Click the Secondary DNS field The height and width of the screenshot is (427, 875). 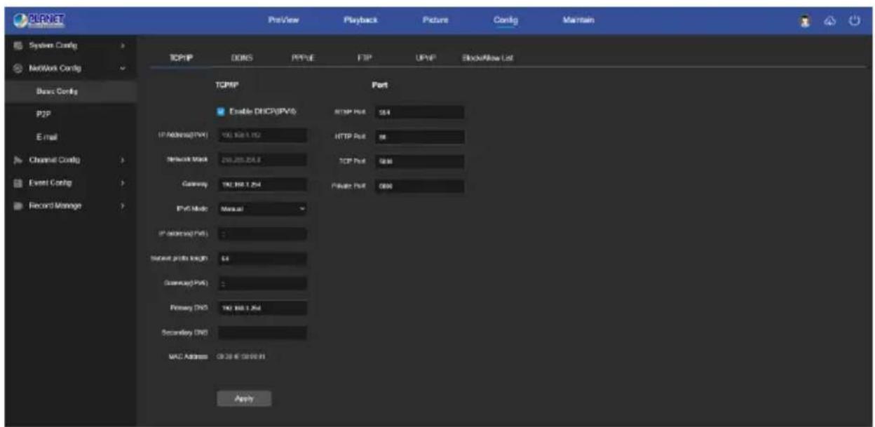tap(262, 332)
